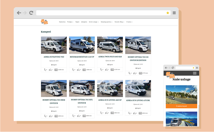Click the 'Naše usluge' heading on mobile
Screen dimensions: 214x132
click(182, 79)
